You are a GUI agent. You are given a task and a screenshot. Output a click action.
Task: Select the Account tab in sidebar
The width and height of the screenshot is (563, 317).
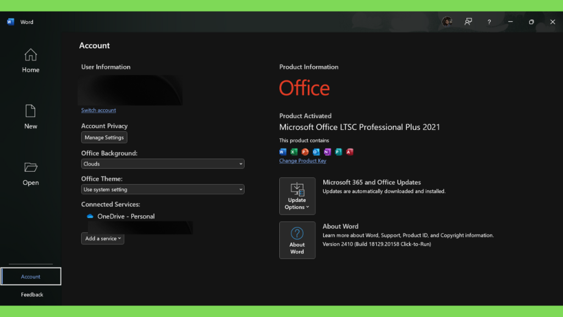[x=31, y=276]
